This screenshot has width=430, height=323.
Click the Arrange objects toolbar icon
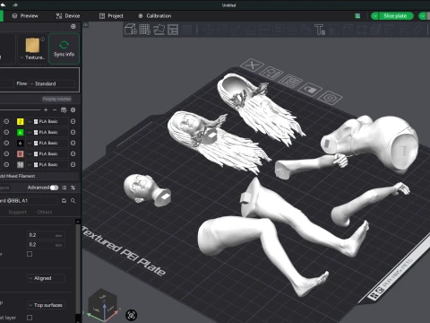(173, 30)
